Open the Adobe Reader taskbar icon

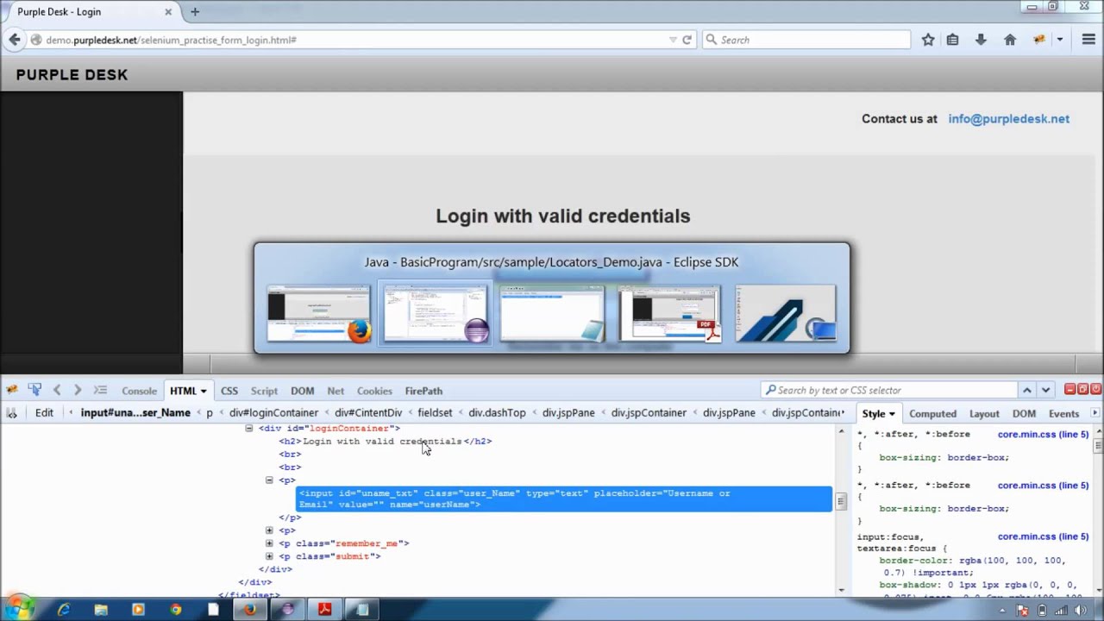[324, 610]
